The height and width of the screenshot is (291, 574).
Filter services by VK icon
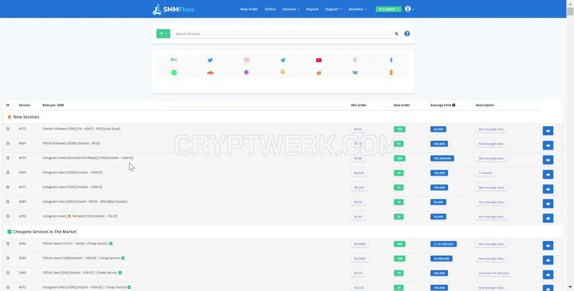pos(355,72)
